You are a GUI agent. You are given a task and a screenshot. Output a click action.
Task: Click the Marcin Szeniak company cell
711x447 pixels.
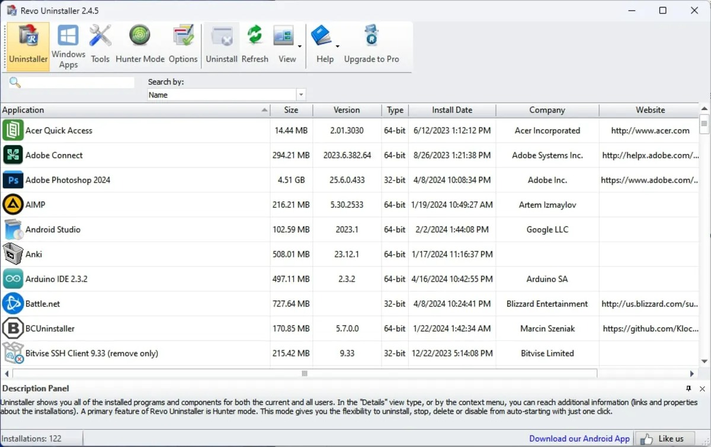pos(547,329)
